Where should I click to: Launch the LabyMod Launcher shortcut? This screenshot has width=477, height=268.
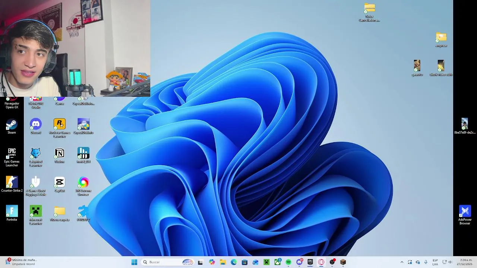36,157
